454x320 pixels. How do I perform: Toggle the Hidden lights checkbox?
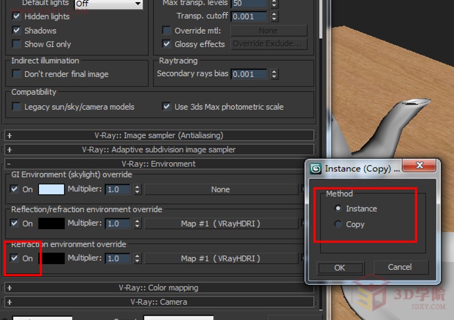(17, 16)
